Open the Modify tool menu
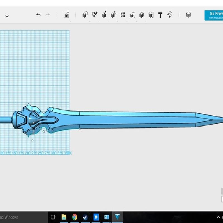 pos(113,15)
